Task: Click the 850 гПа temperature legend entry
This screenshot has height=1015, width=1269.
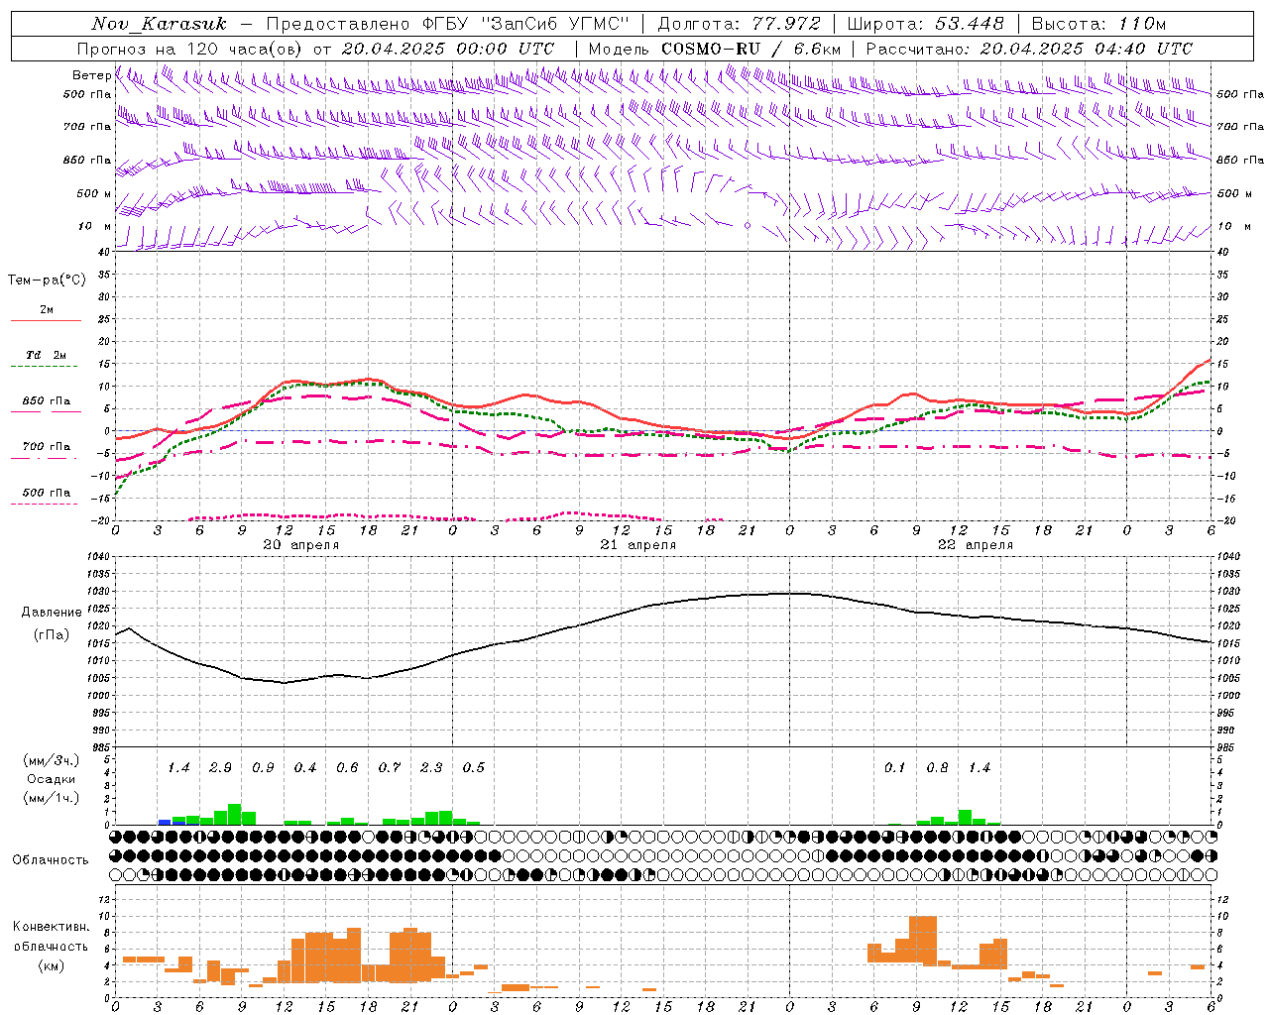Action: [x=47, y=401]
